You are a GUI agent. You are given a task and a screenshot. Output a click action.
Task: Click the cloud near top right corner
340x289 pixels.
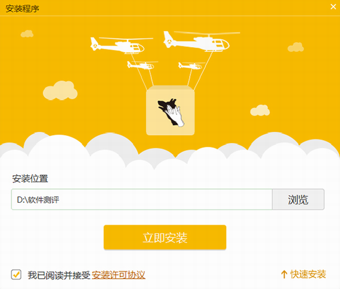pos(295,47)
